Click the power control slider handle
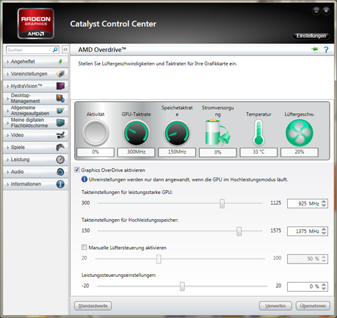337x318 pixels. pyautogui.click(x=182, y=286)
